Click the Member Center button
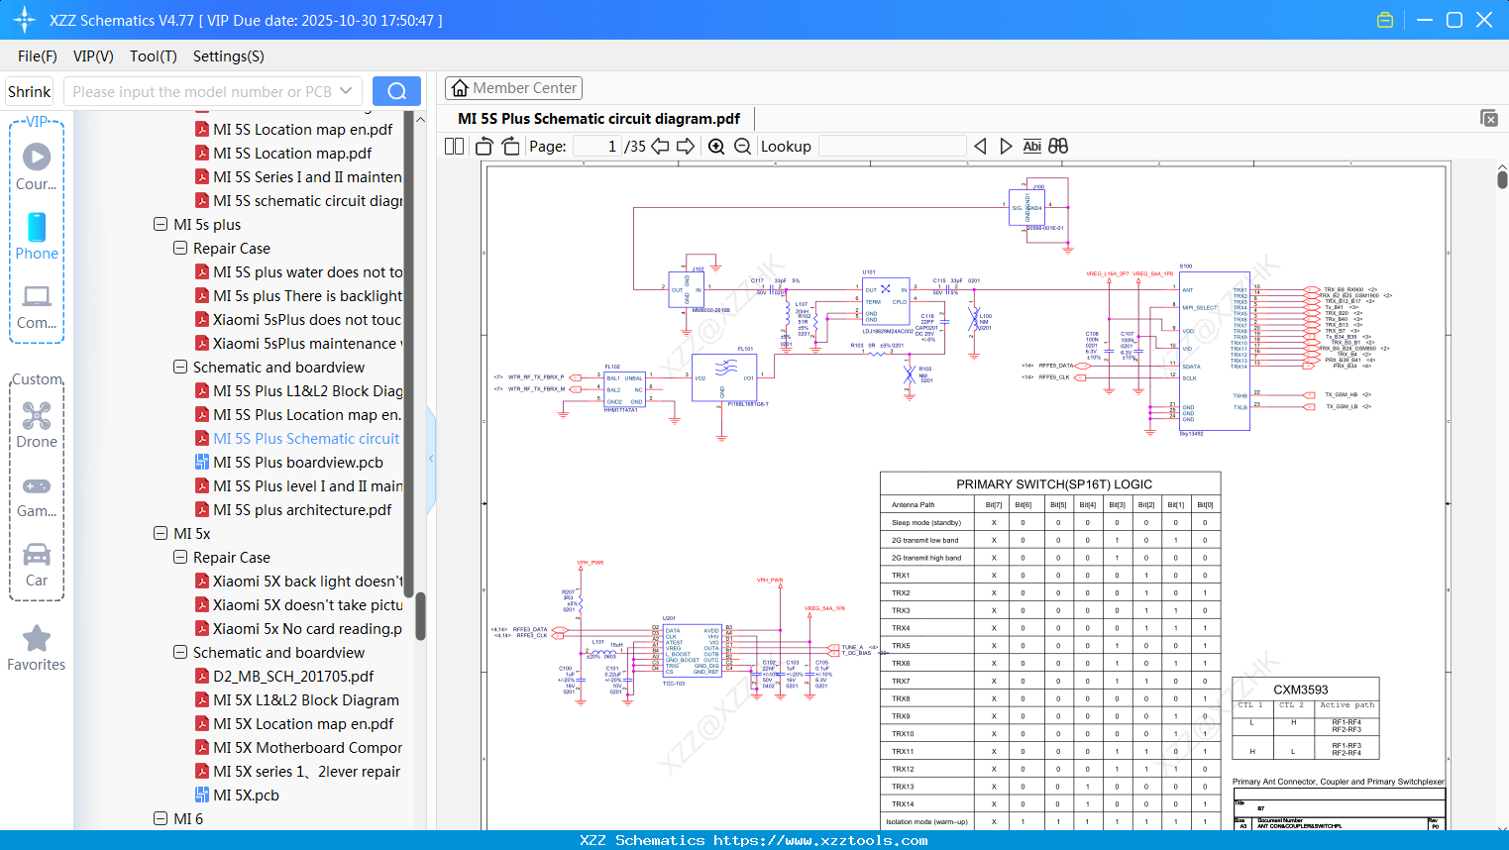Viewport: 1509px width, 850px height. pyautogui.click(x=513, y=87)
